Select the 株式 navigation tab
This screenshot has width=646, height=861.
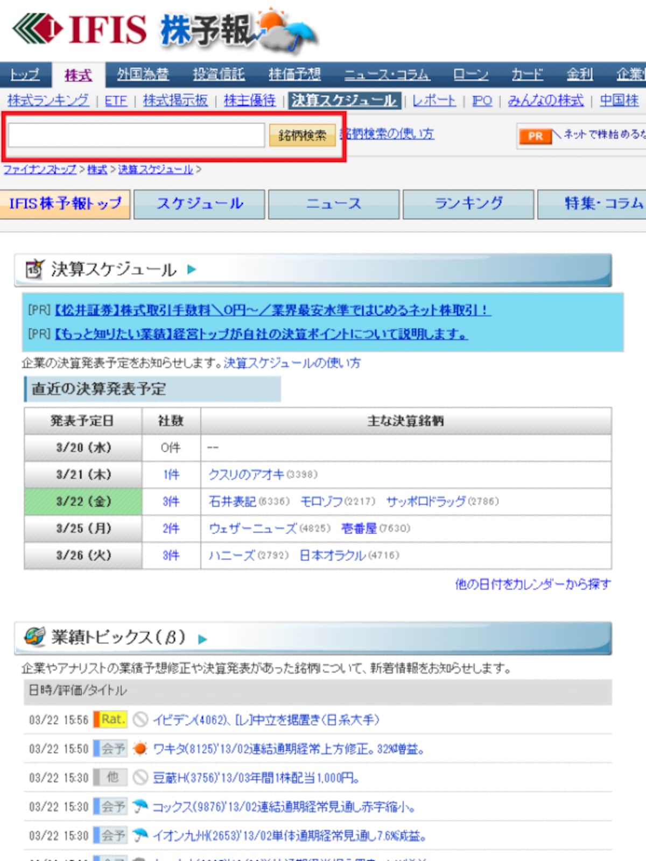click(78, 75)
